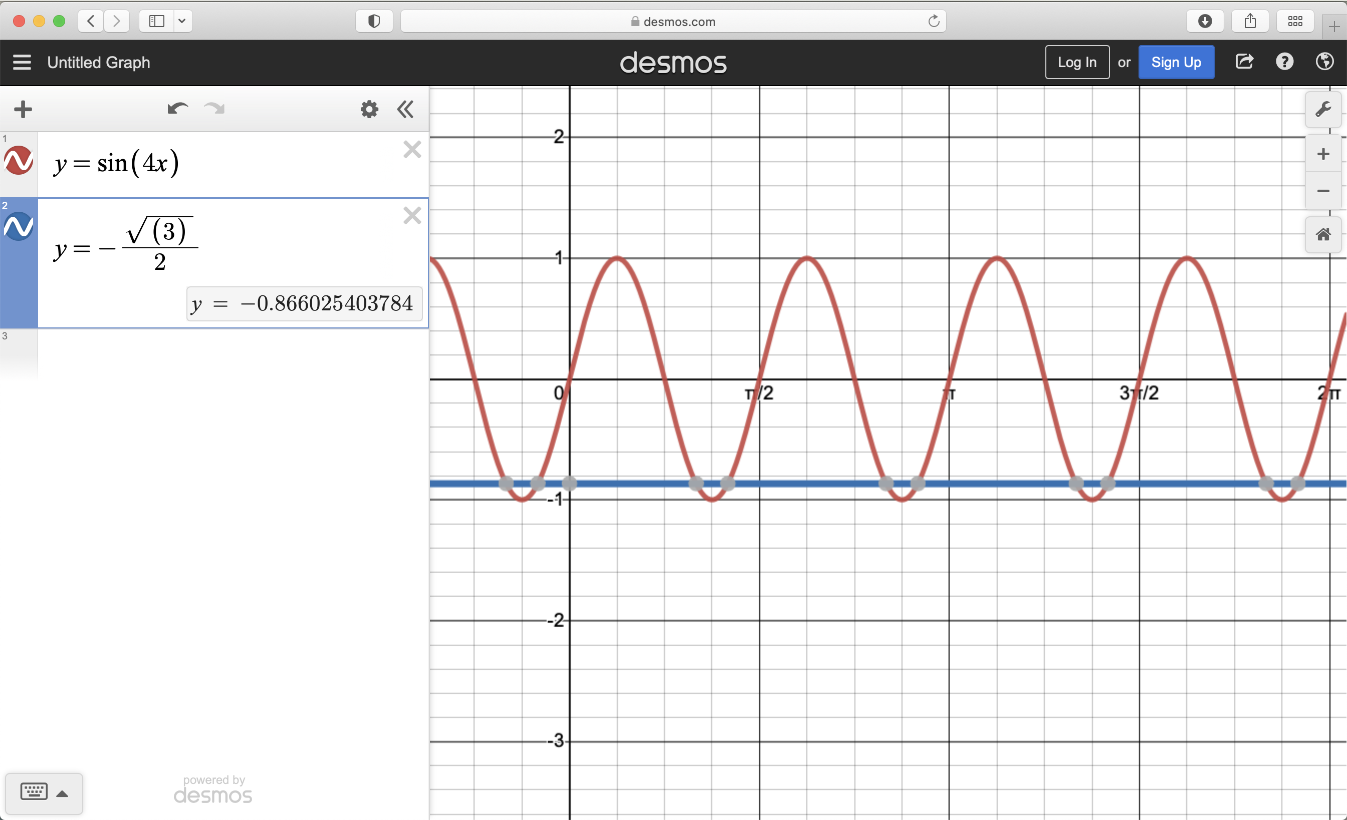Open the graph settings wrench

[1323, 109]
